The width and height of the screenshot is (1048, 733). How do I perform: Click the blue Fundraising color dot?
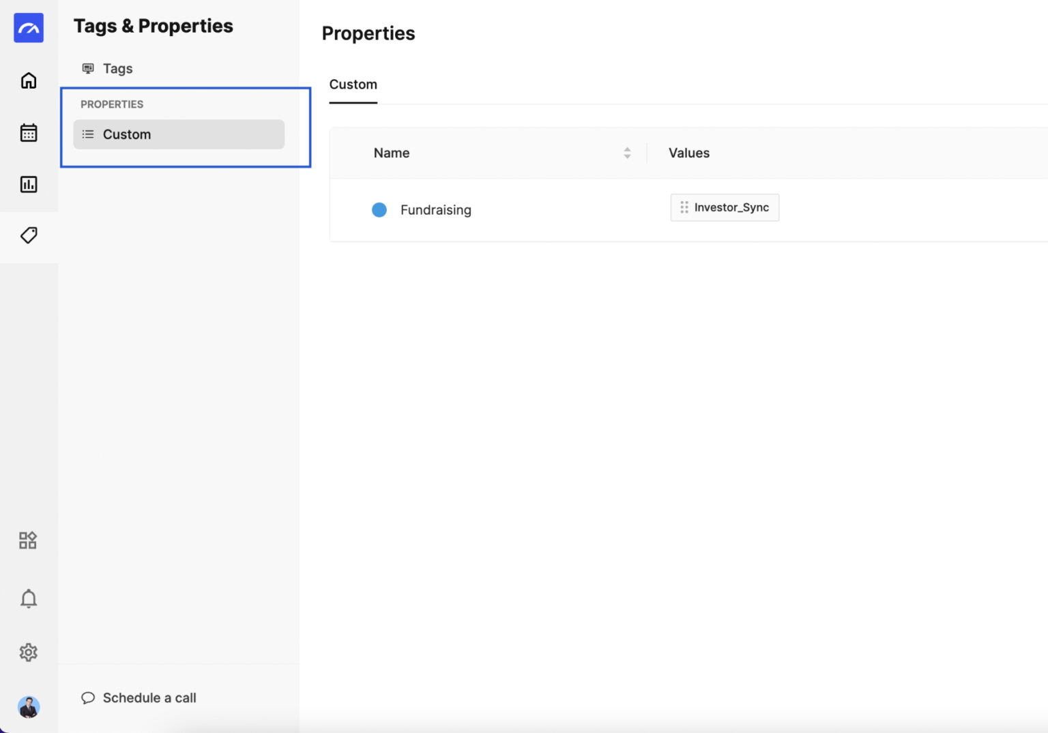[379, 210]
